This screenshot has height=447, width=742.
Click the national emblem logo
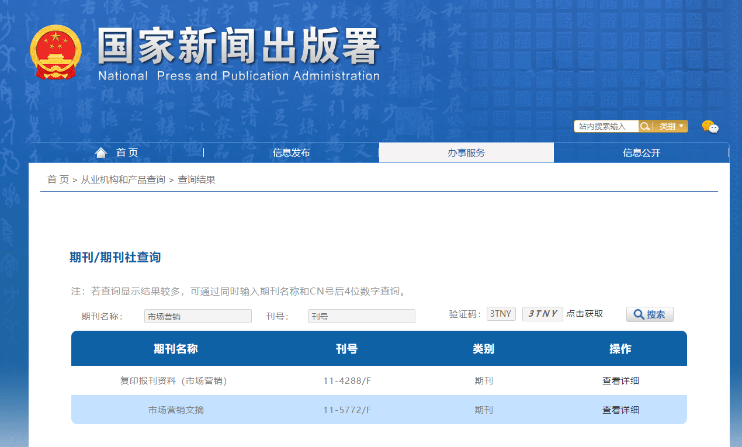coord(56,52)
